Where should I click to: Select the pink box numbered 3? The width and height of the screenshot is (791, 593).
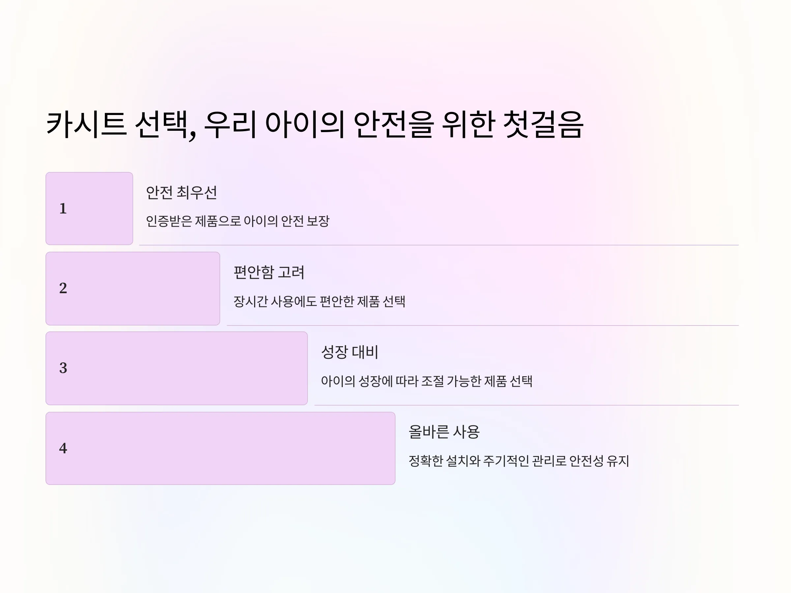[x=177, y=368]
